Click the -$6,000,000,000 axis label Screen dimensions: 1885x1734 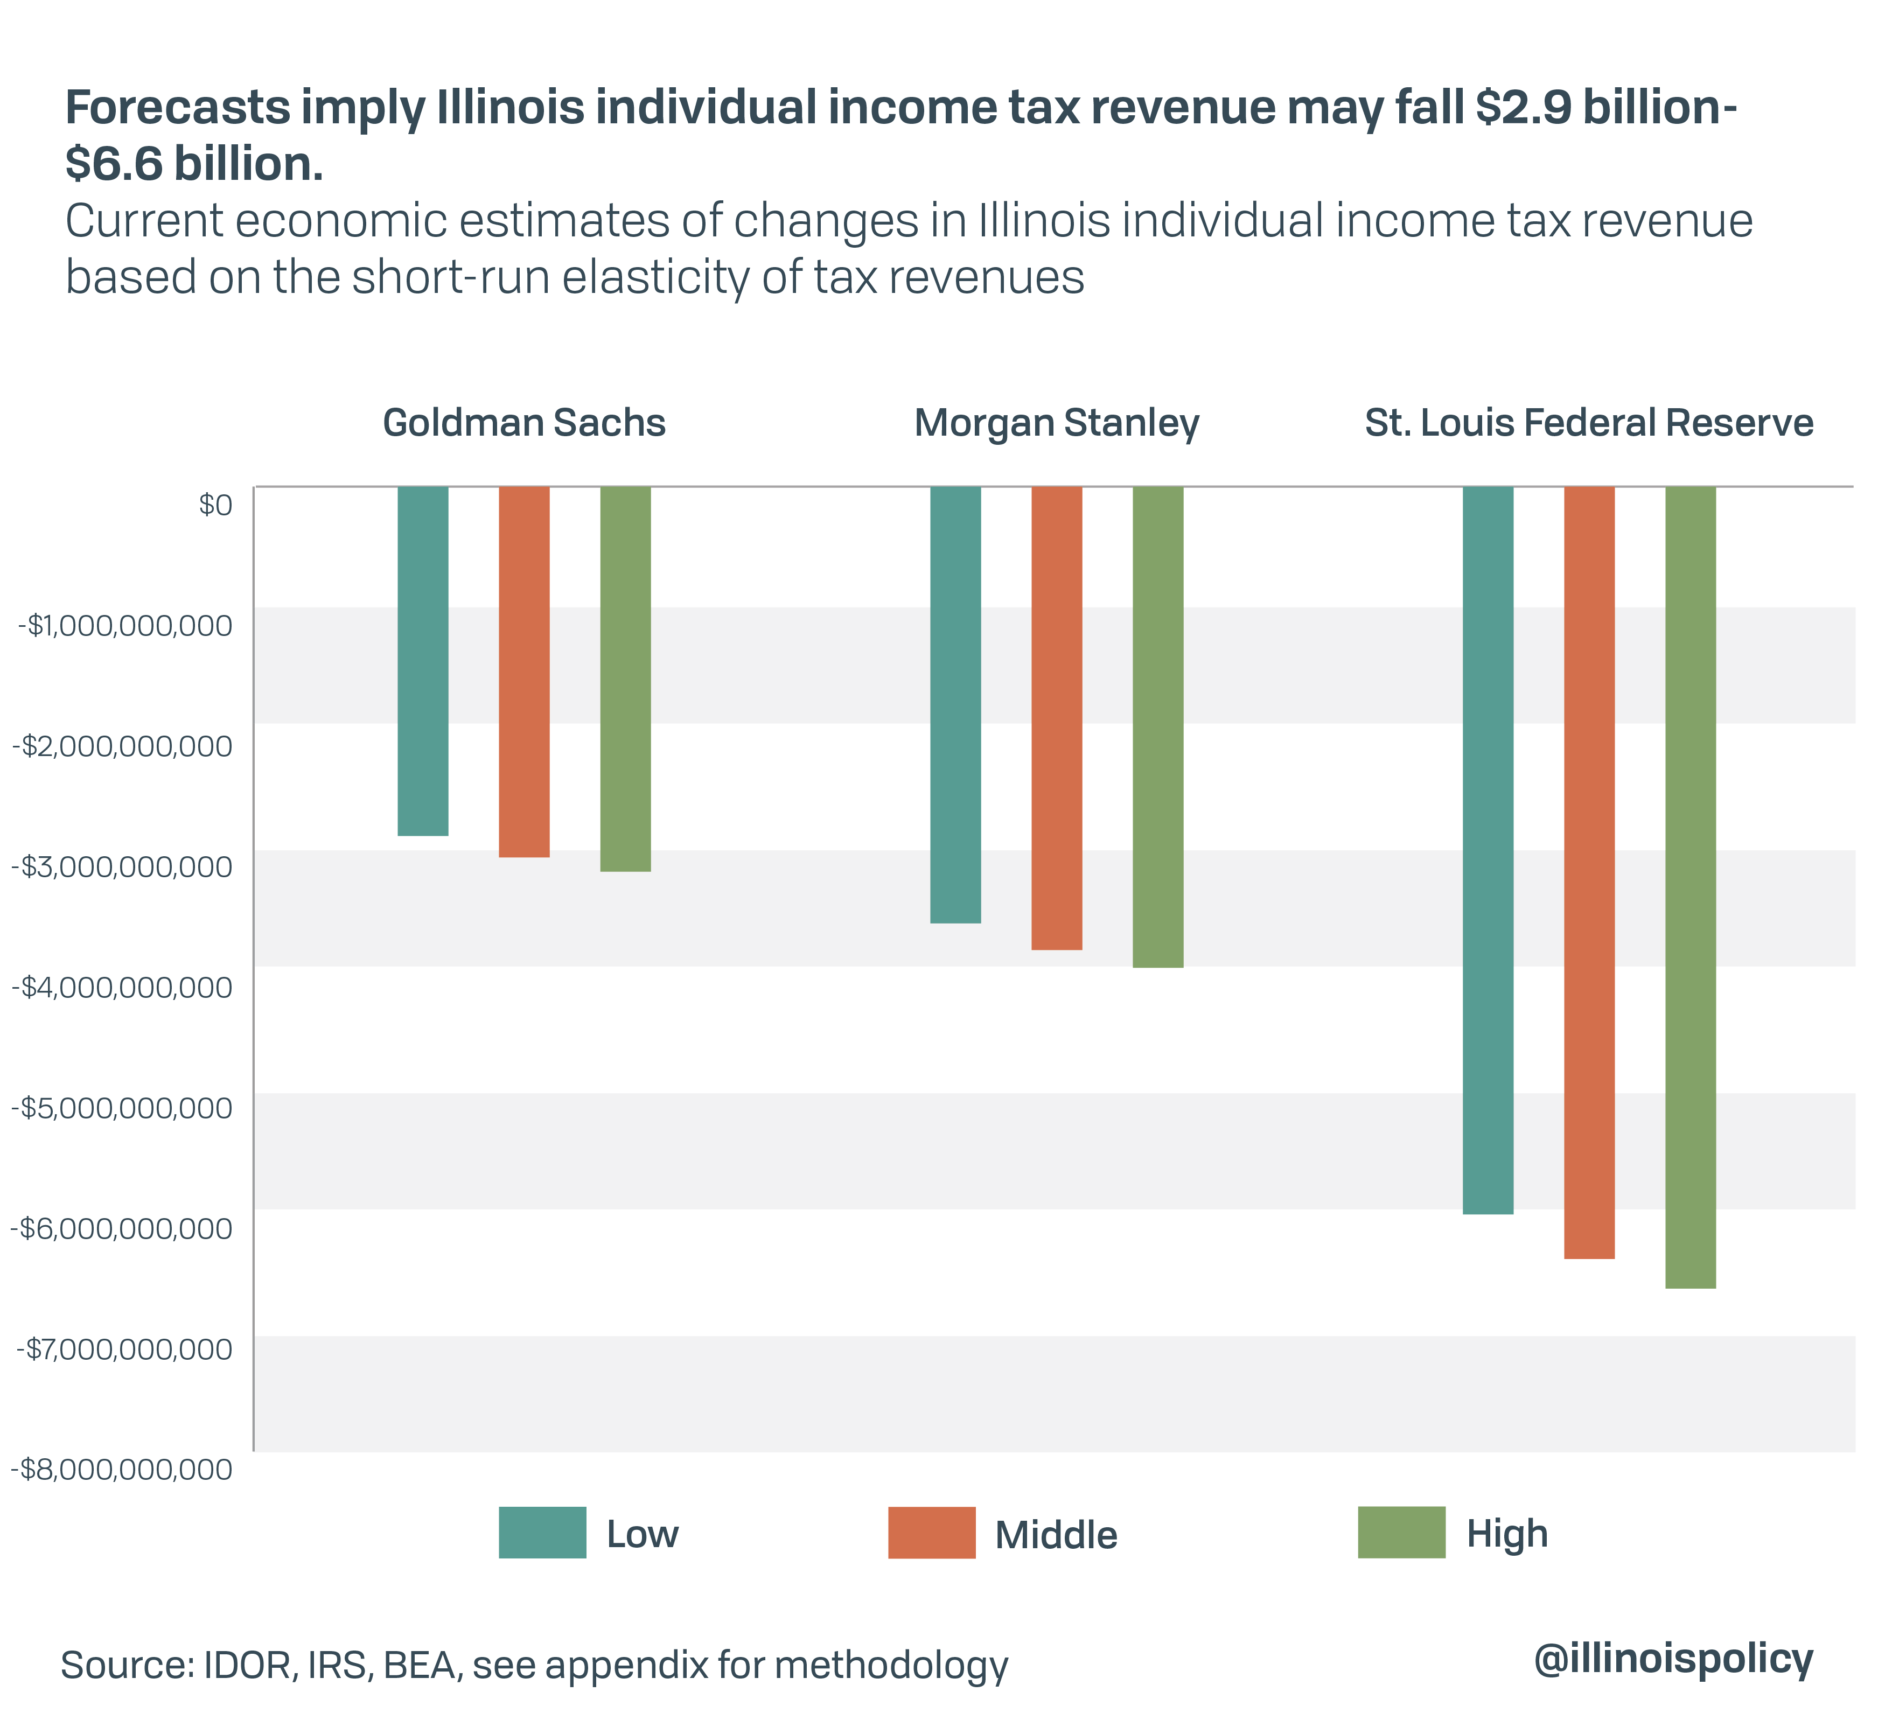[x=122, y=1228]
